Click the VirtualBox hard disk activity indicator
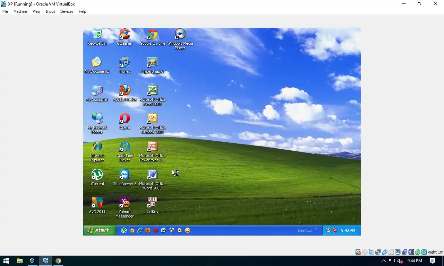This screenshot has width=444, height=266. coord(358,252)
